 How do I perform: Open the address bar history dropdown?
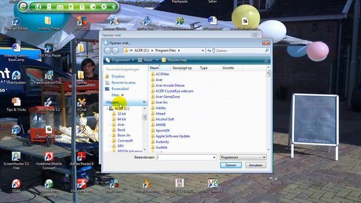(202, 50)
